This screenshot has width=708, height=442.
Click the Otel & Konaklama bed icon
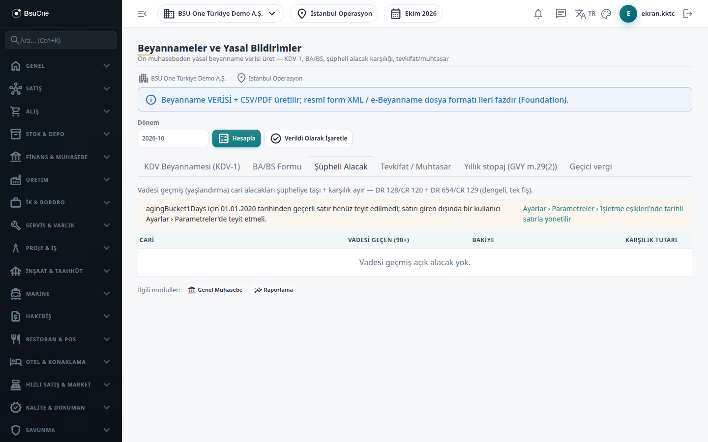[16, 362]
